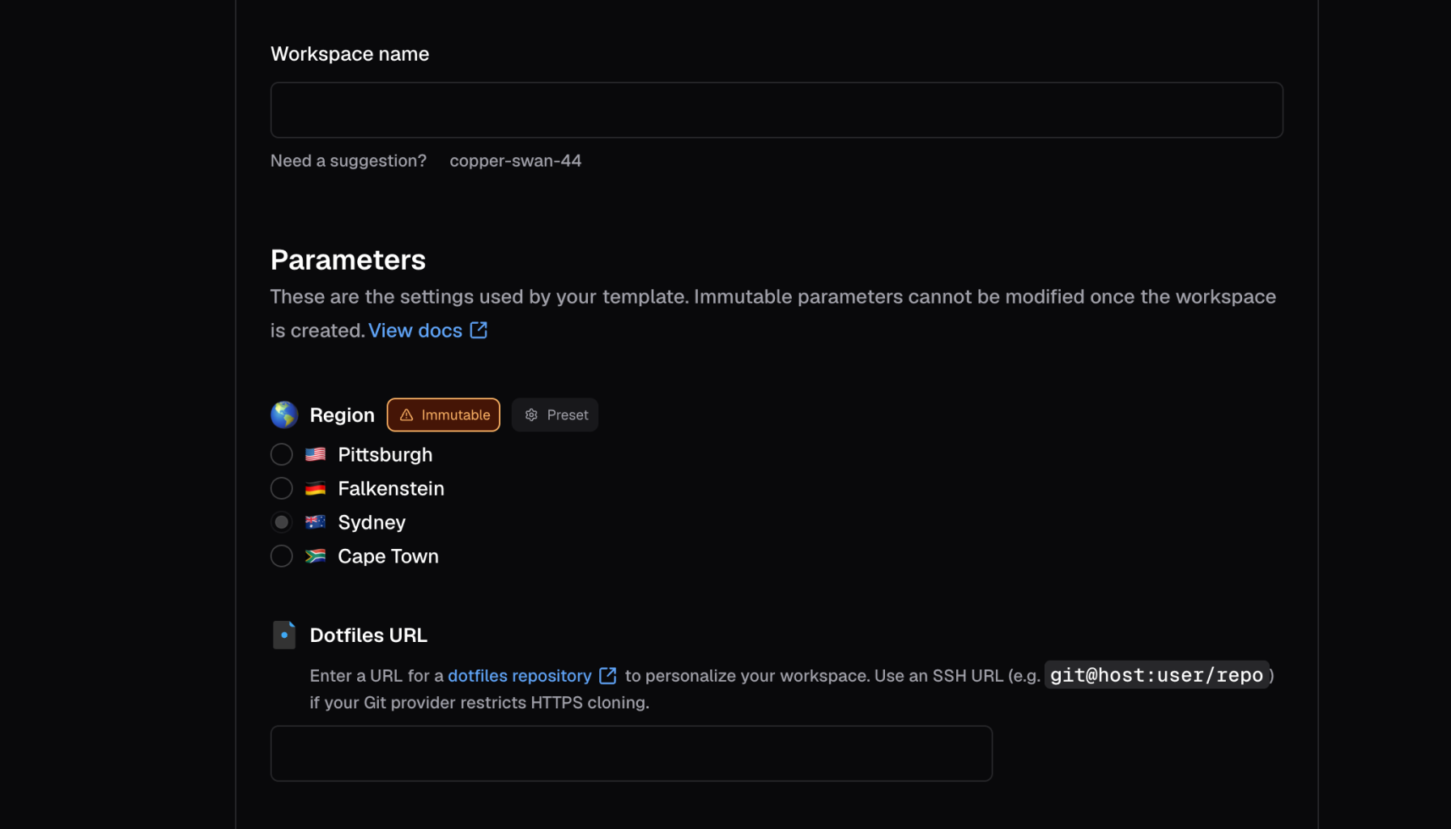Image resolution: width=1451 pixels, height=829 pixels.
Task: Click the Preset badge
Action: [555, 414]
